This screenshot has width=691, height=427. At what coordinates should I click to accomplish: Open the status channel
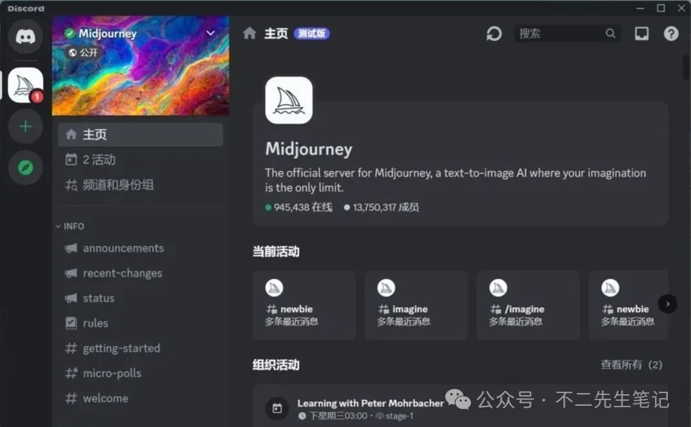tap(141, 299)
